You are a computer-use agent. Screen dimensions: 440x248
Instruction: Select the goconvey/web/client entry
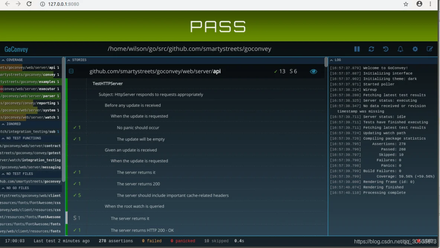coord(30,196)
